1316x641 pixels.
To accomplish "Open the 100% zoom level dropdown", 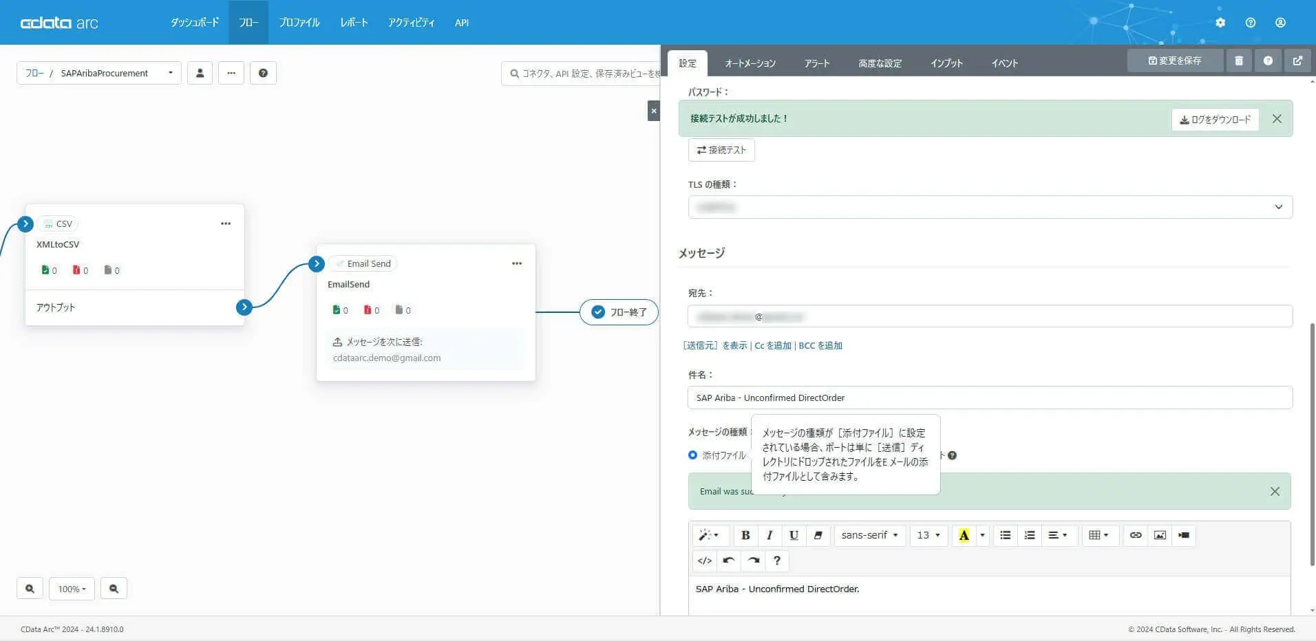I will pos(72,589).
